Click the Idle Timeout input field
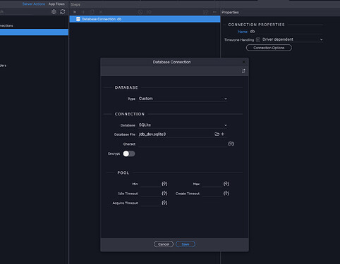Viewport: 340px width, 264px height. (x=151, y=194)
